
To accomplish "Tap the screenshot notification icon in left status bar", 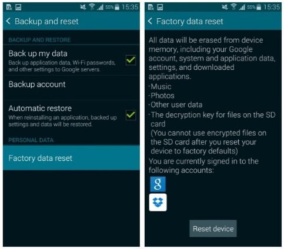I will 18,7.
